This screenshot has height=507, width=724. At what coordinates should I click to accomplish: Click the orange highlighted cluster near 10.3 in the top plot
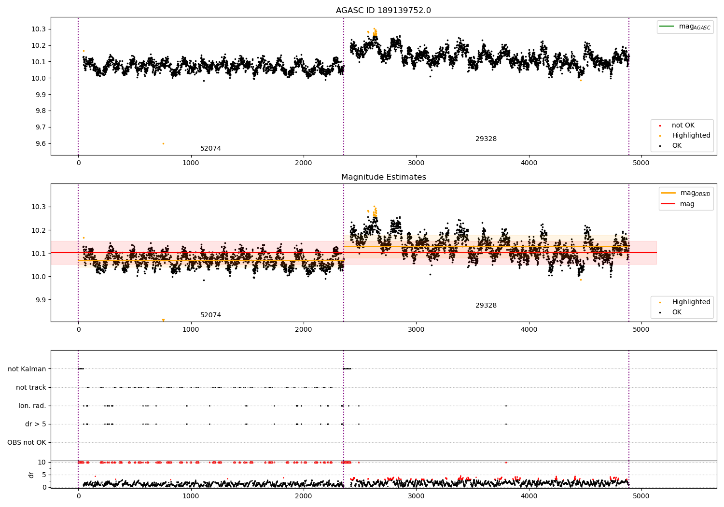(x=374, y=32)
